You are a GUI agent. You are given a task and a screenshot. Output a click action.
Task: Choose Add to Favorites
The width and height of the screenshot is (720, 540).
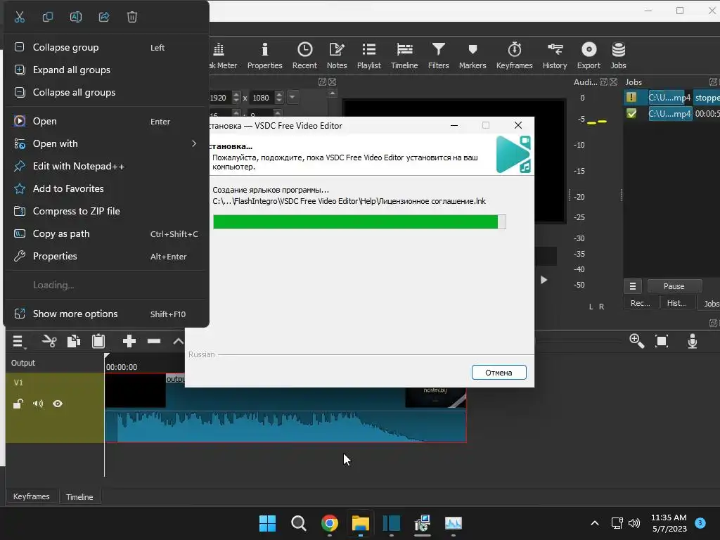click(105, 188)
